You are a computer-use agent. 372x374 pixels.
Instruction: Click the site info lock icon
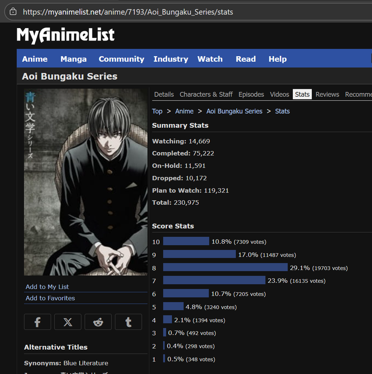point(13,11)
